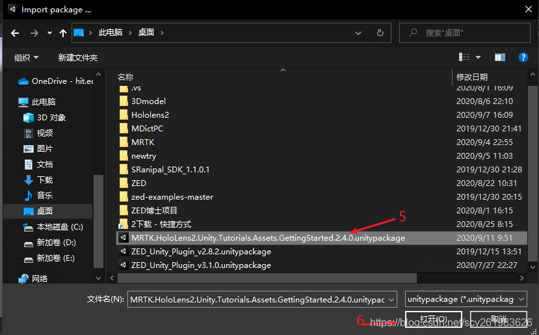Sort by the 修改日期 column header

(471, 77)
